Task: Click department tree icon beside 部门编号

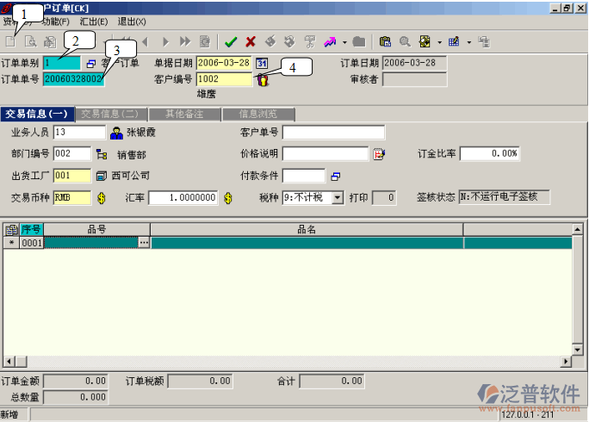Action: (x=102, y=154)
